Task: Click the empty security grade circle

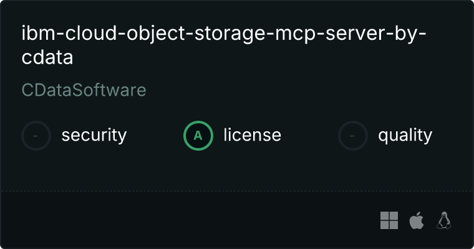Action: point(36,136)
